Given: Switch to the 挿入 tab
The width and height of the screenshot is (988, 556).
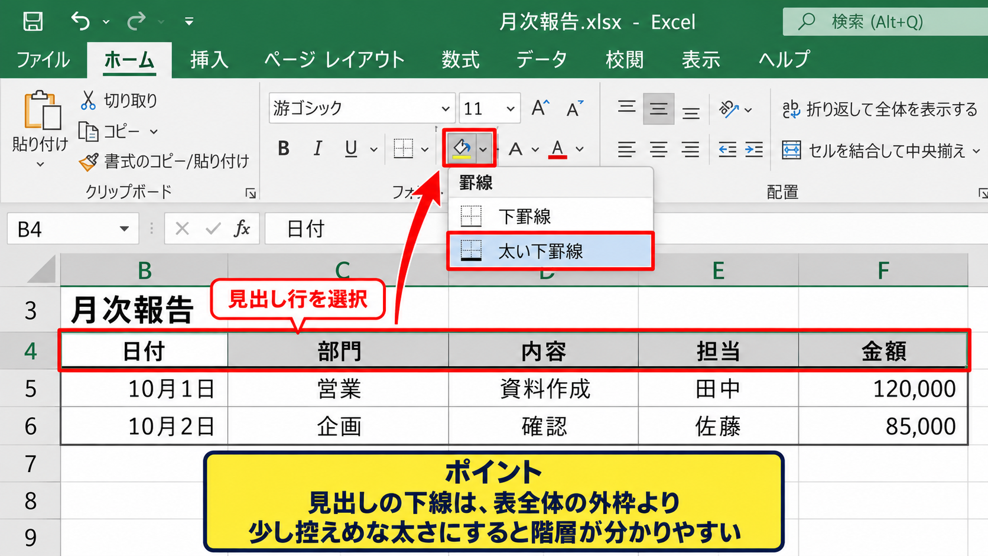Looking at the screenshot, I should click(209, 60).
